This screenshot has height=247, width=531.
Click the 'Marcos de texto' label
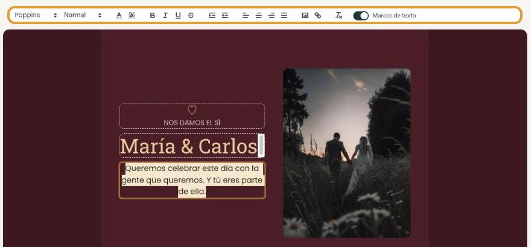coord(394,16)
